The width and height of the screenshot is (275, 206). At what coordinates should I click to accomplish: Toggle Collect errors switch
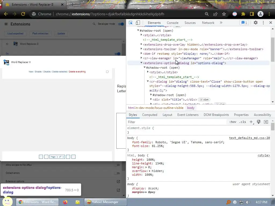coord(118,173)
